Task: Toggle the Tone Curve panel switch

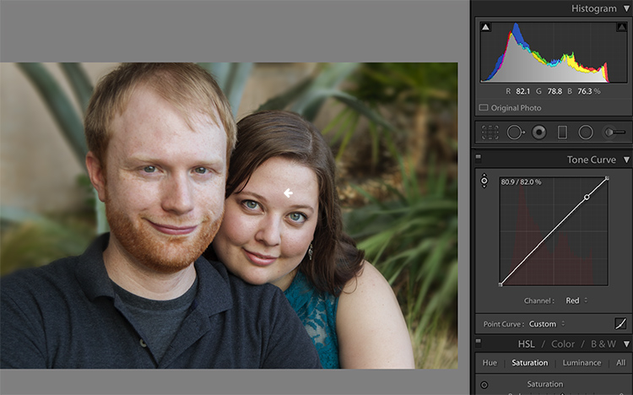Action: click(479, 159)
